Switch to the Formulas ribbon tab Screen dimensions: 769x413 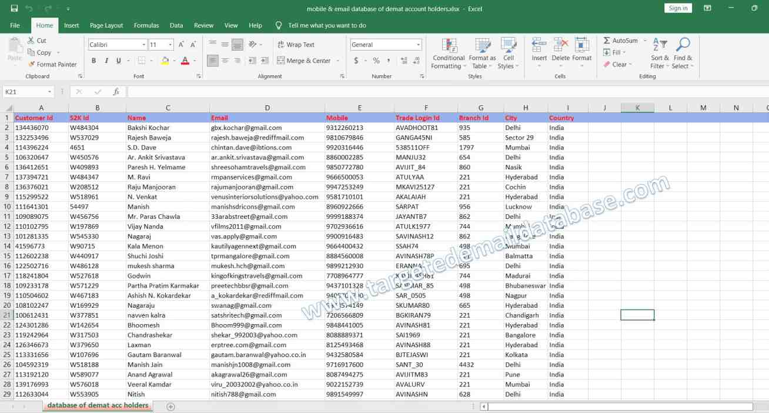click(146, 25)
